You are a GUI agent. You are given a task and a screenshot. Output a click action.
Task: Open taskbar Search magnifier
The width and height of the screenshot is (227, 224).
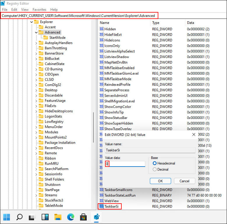coord(19,217)
